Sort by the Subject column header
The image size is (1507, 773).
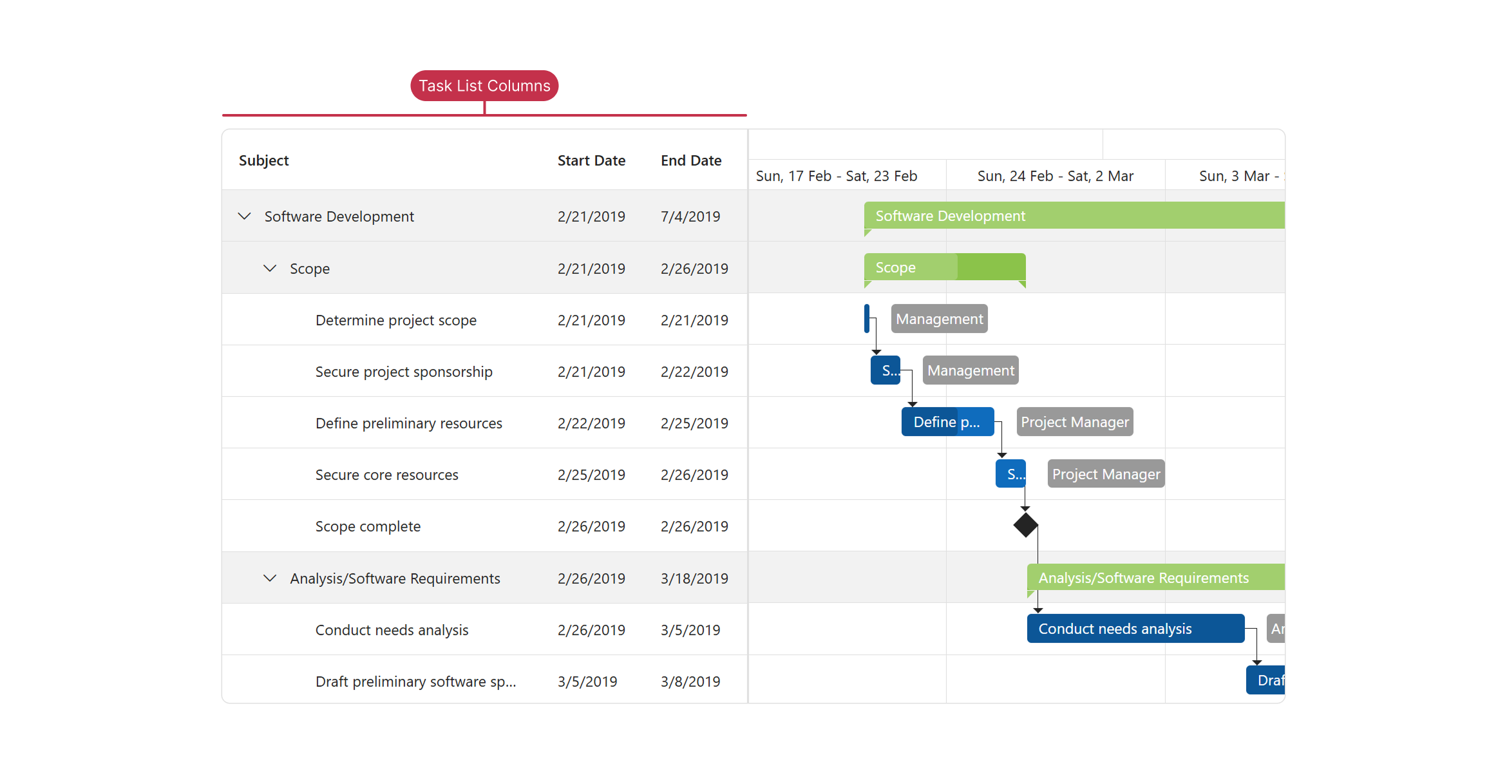263,160
